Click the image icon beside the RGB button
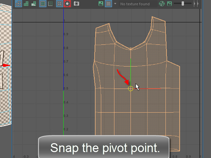Screen dimensions: 211x158 pyautogui.click(x=169, y=4)
